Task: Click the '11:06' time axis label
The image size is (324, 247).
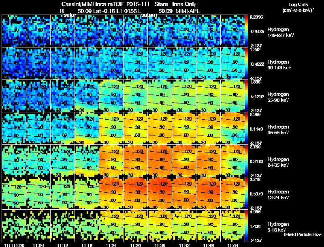Action: pyautogui.click(x=38, y=245)
